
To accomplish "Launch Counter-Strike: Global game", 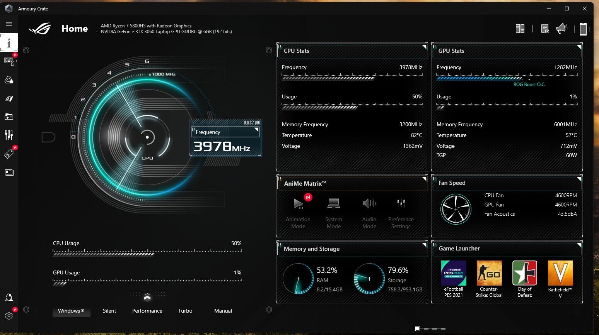I will coord(489,279).
